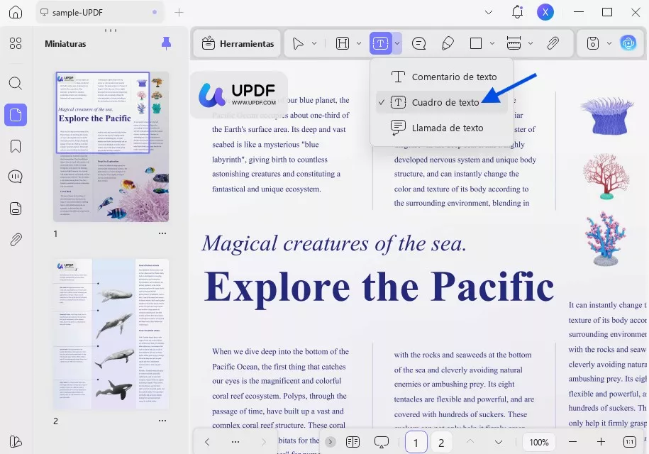Select page 1 thumbnail
Viewport: 649px width, 454px height.
coord(111,147)
